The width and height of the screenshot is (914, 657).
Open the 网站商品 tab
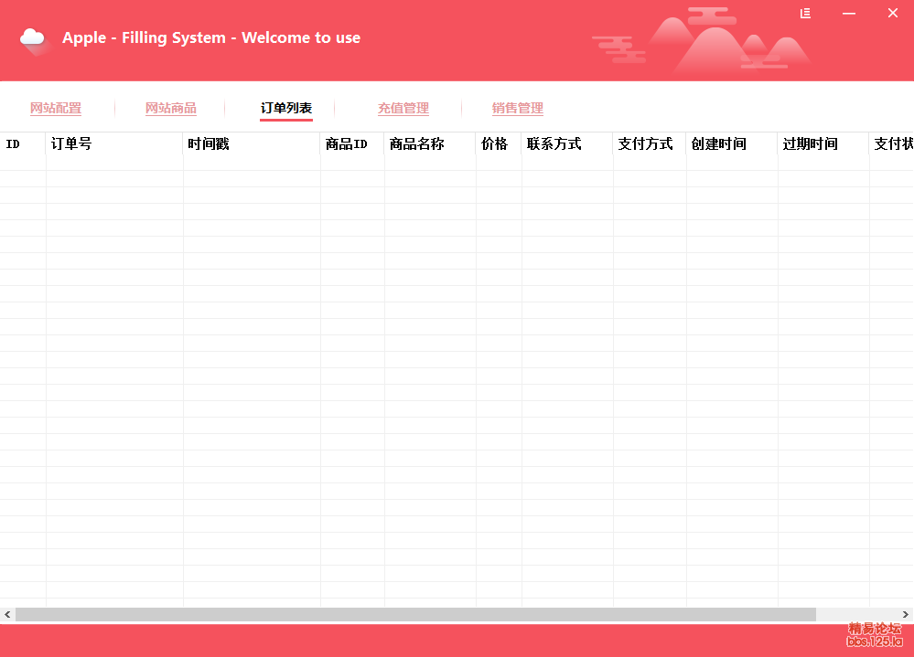(x=171, y=108)
